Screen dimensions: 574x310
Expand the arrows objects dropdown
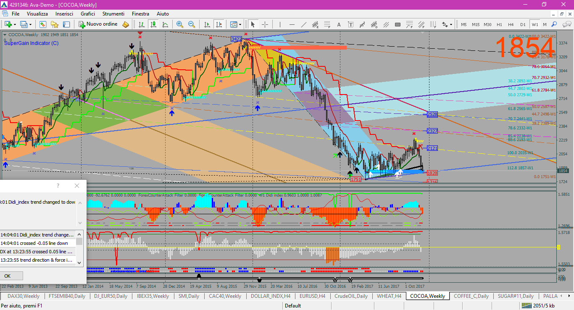click(x=451, y=24)
